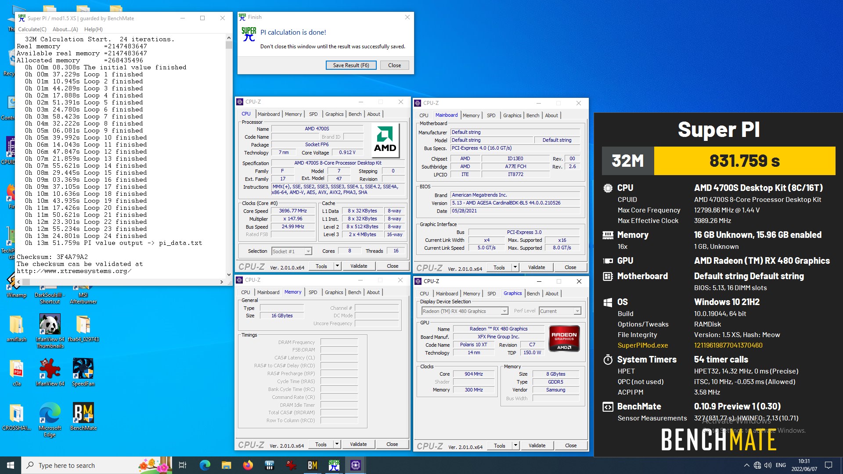Viewport: 843px width, 474px height.
Task: Launch Microsoft Edge from desktop
Action: (x=50, y=420)
